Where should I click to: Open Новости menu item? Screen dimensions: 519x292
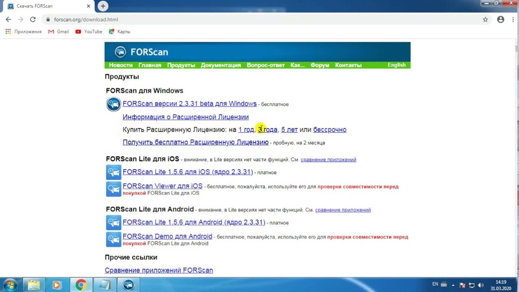point(121,65)
